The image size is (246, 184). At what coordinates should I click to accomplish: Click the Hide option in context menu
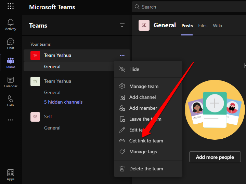point(134,69)
